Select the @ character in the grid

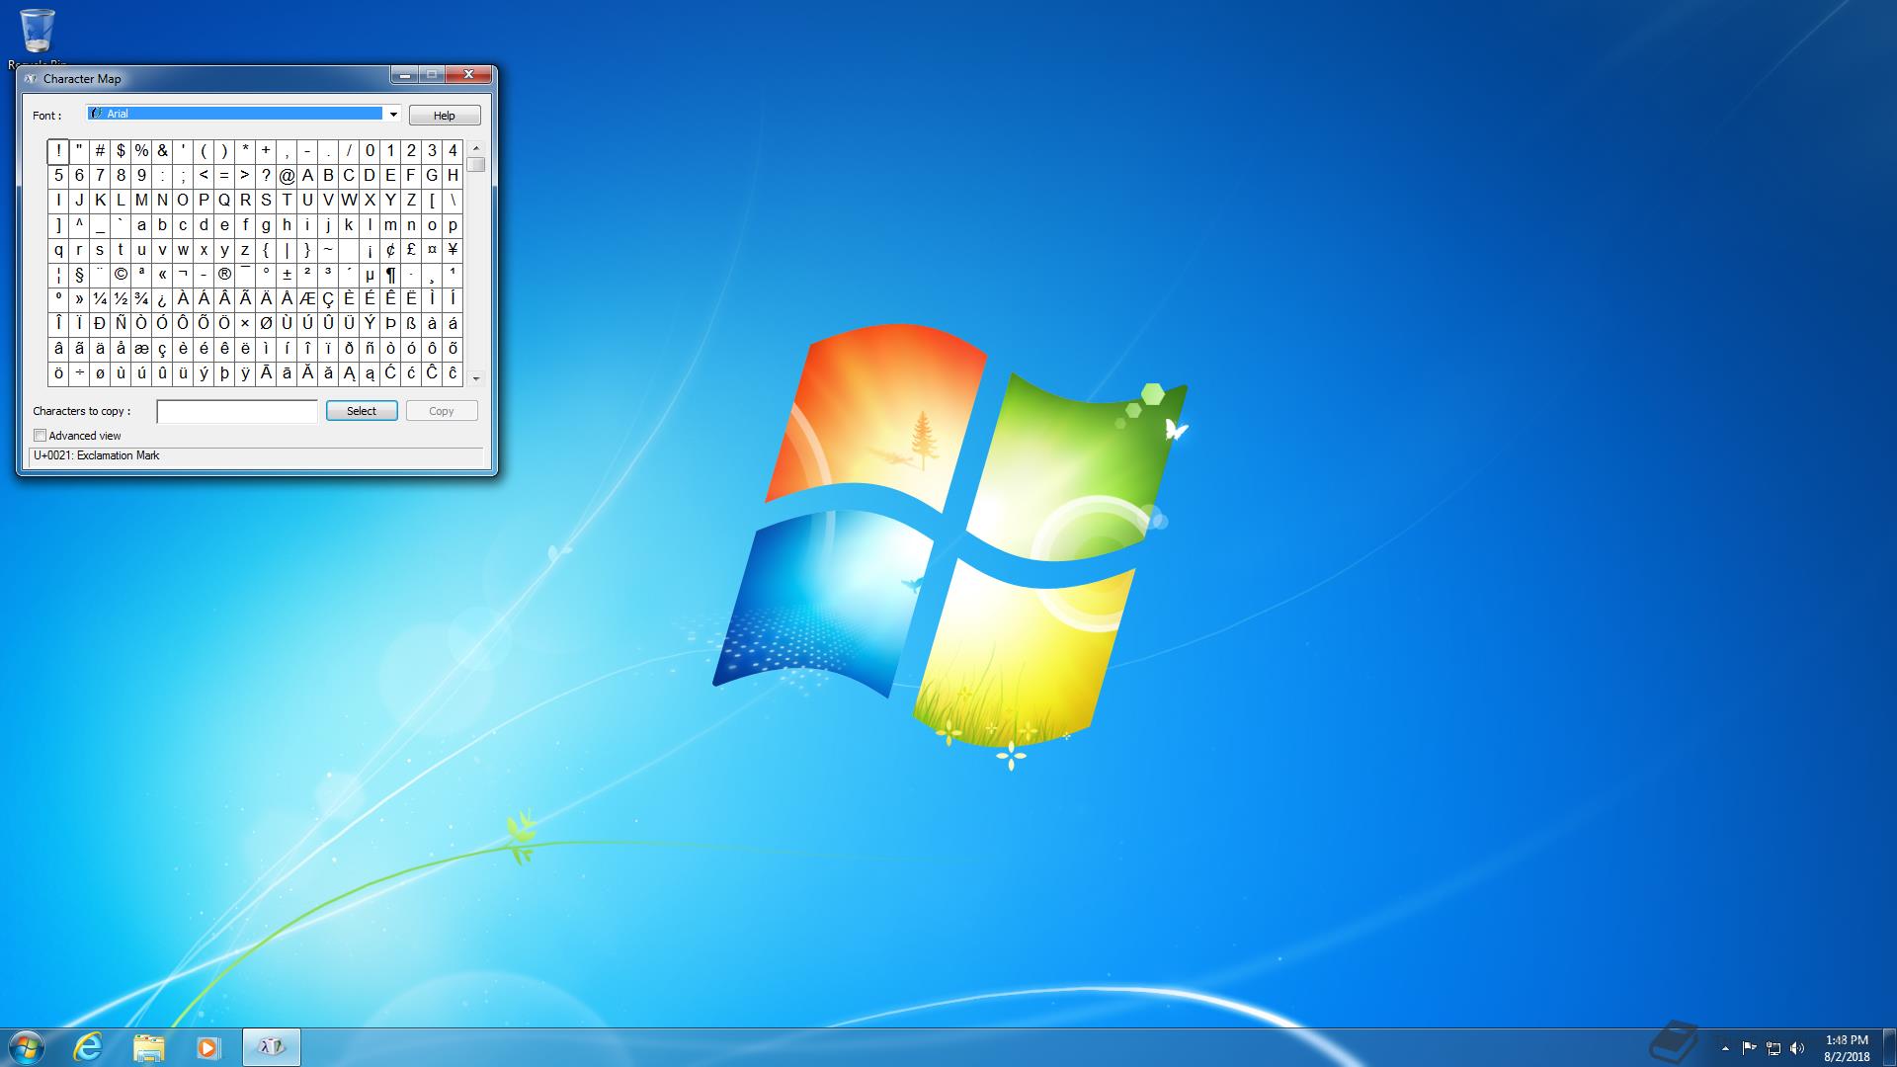pyautogui.click(x=287, y=176)
